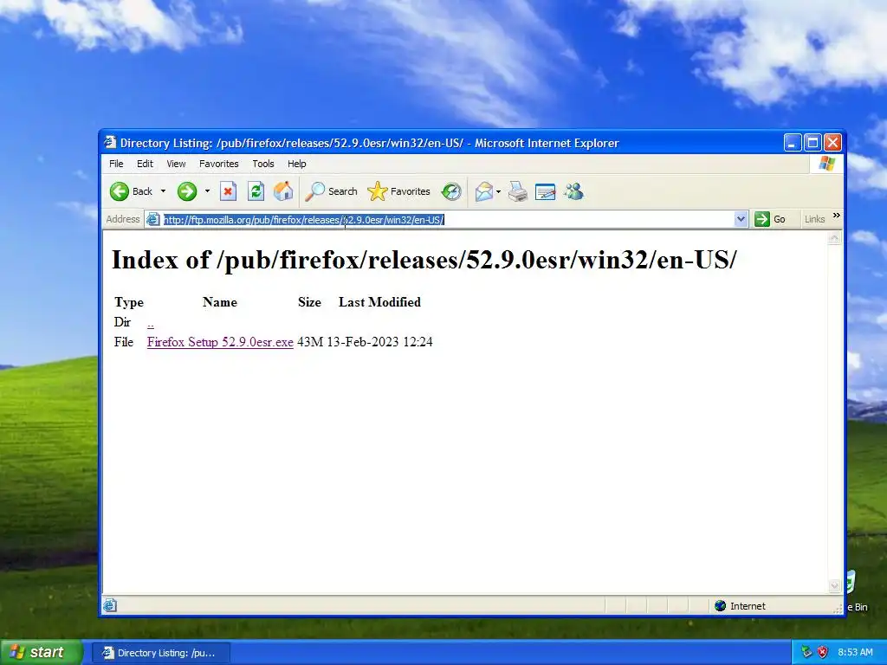Open the Mail envelope icon
This screenshot has height=665, width=887.
[x=483, y=191]
